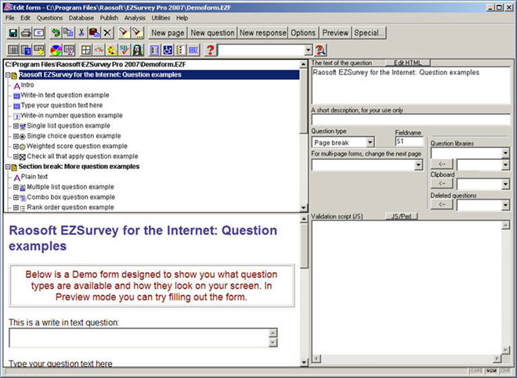Click the form preview card icon beside printer
The width and height of the screenshot is (517, 378).
point(39,33)
